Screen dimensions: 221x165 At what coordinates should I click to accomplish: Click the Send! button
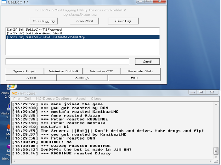(147, 62)
